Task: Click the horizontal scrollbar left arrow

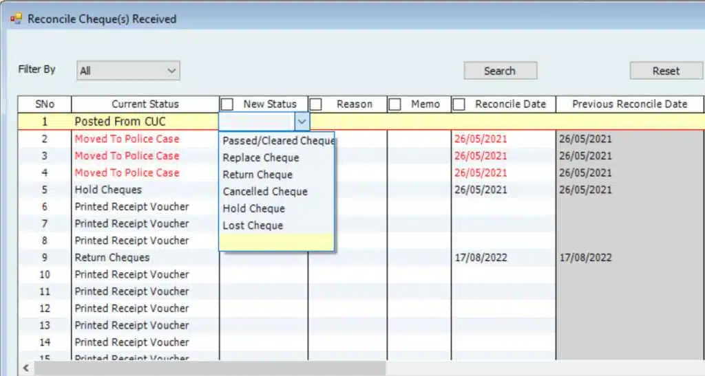Action: point(27,368)
